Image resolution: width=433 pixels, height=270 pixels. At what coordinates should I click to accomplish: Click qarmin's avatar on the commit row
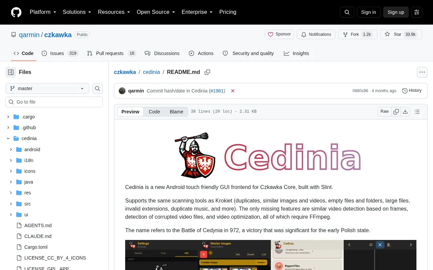click(x=122, y=91)
